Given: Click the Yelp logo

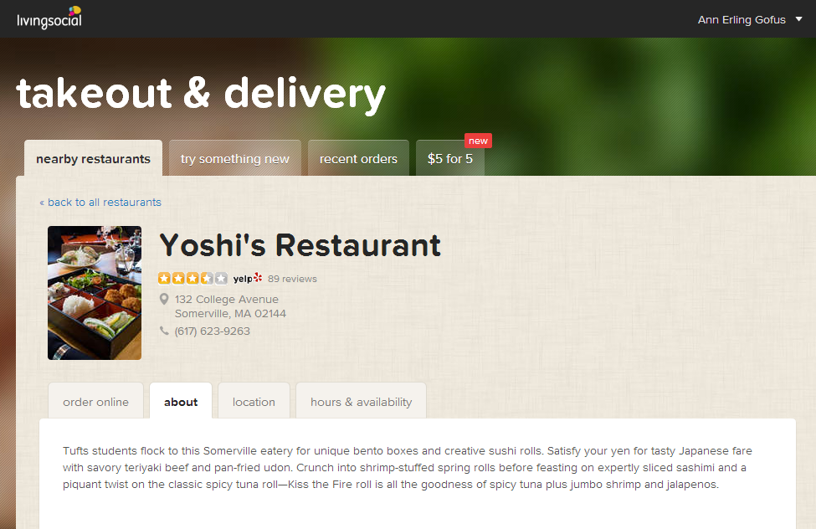Looking at the screenshot, I should pos(248,278).
